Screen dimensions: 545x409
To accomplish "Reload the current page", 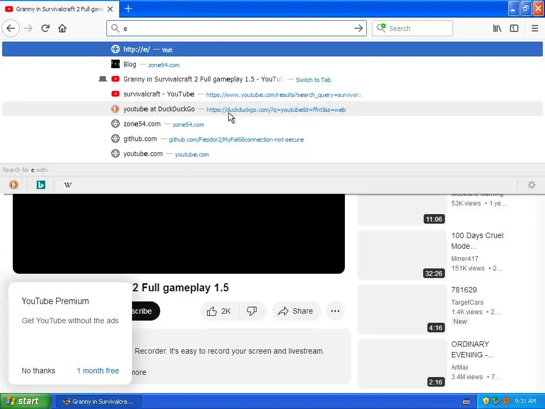I will point(45,28).
